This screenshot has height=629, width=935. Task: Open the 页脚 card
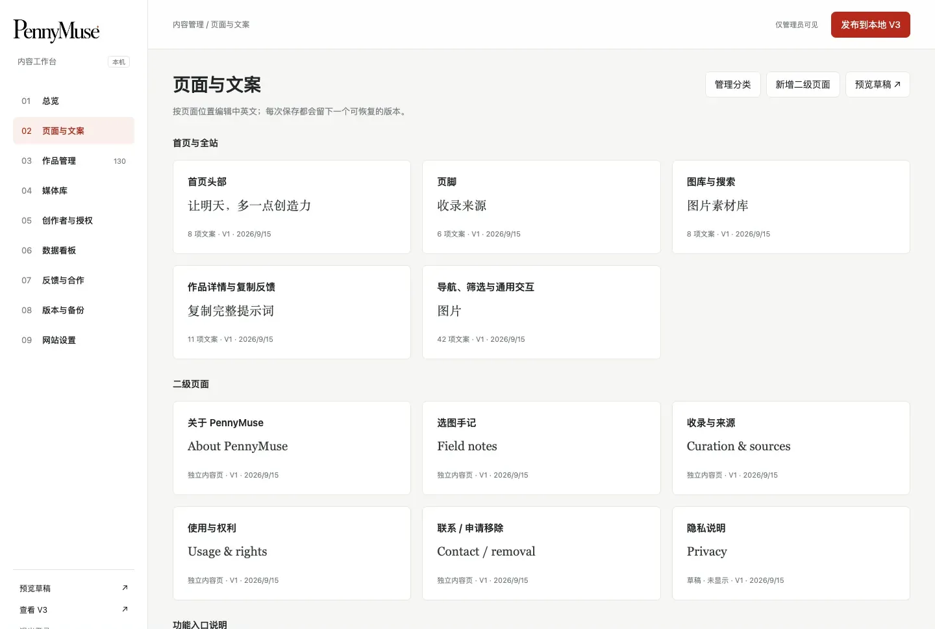(541, 207)
